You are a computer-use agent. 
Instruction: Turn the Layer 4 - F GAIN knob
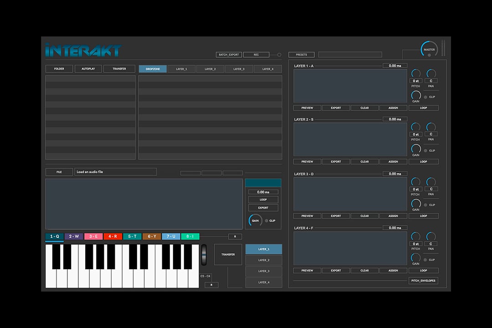tap(416, 258)
